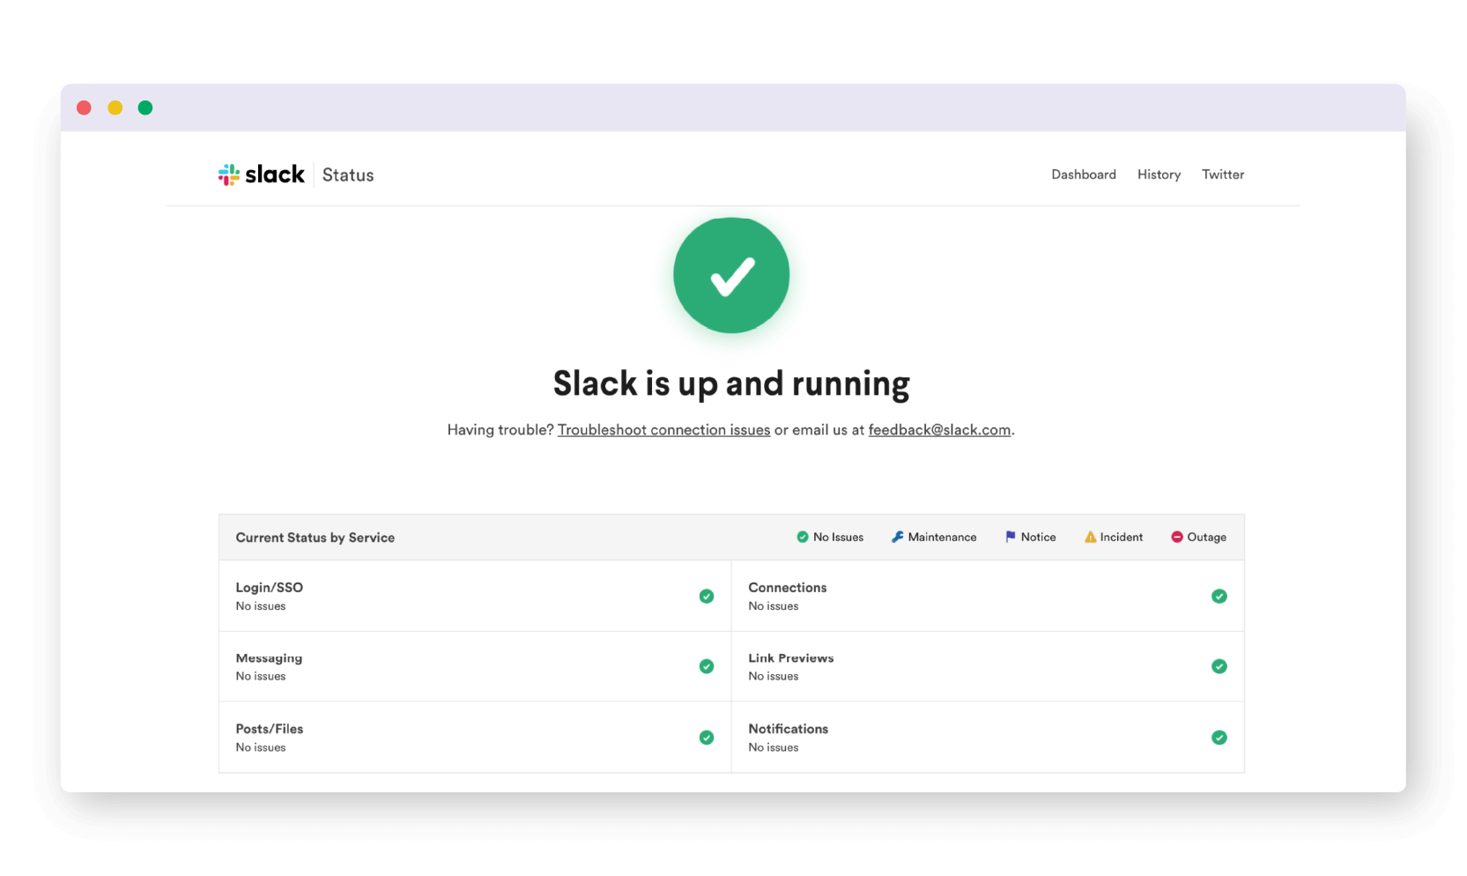Click the Status text beside Slack logo
Screen dimensions: 1467x876
(x=348, y=175)
